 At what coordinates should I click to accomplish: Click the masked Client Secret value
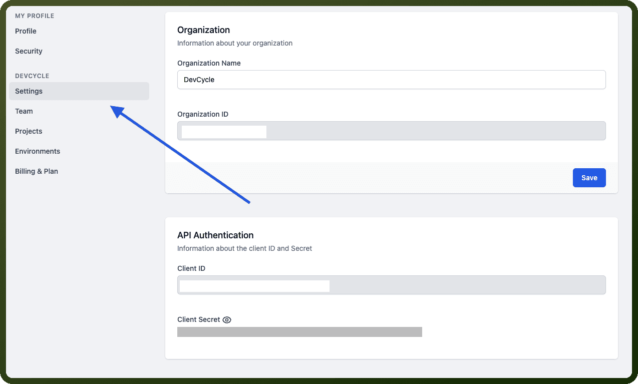(299, 332)
